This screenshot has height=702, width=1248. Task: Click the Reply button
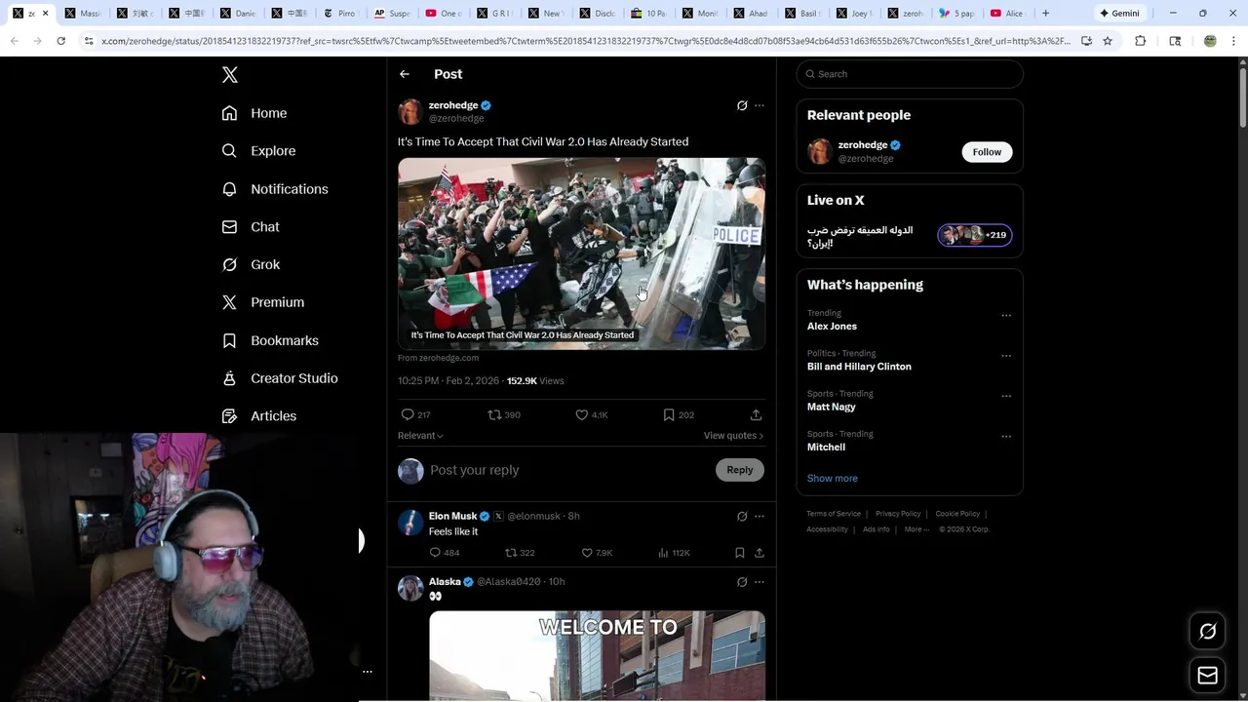point(740,470)
